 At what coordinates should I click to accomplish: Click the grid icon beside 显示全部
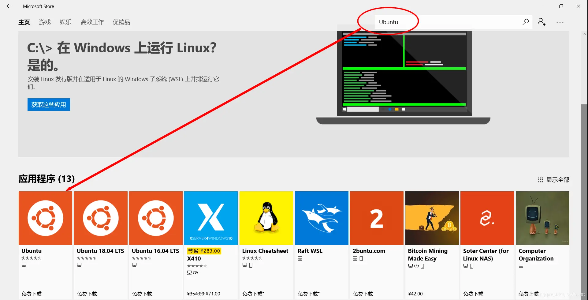541,180
